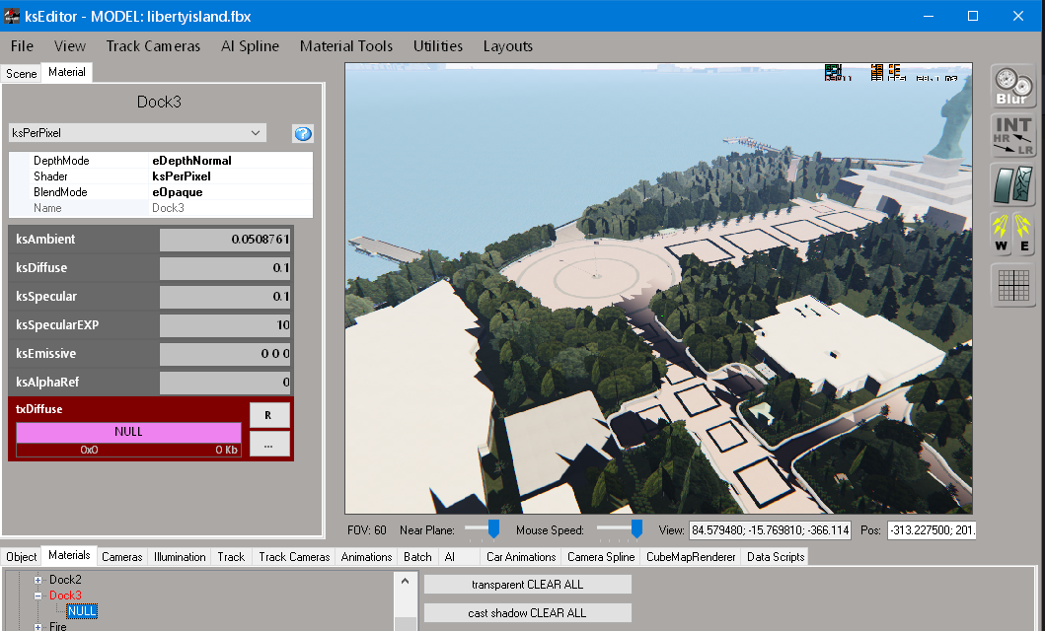The height and width of the screenshot is (631, 1045).
Task: Click the materials list scroll-up arrow
Action: pos(405,581)
